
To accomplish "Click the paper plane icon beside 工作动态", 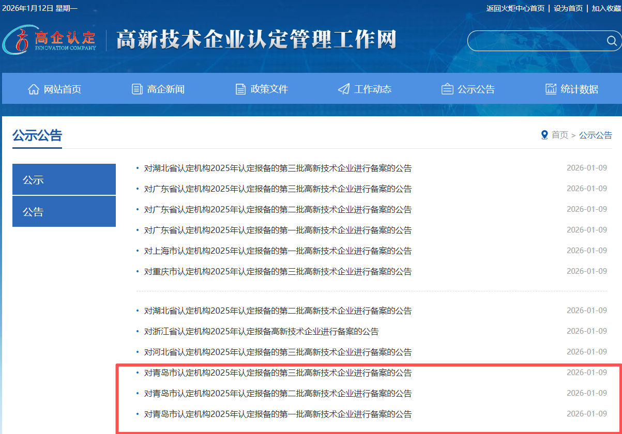I will click(344, 89).
